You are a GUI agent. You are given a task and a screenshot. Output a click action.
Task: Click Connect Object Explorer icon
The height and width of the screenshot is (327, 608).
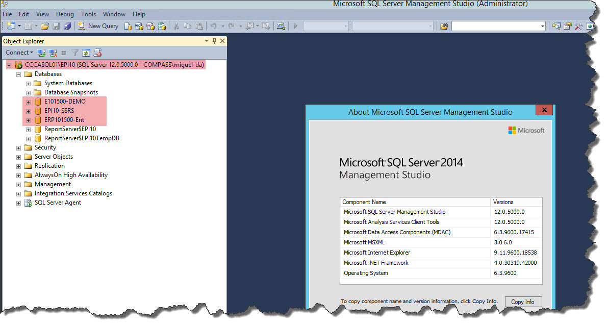coord(41,53)
